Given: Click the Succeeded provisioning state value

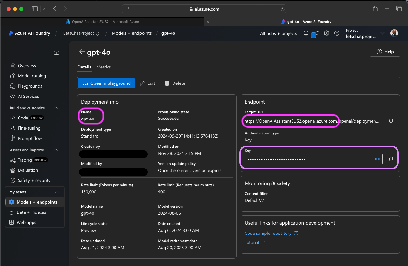Looking at the screenshot, I should [x=168, y=118].
